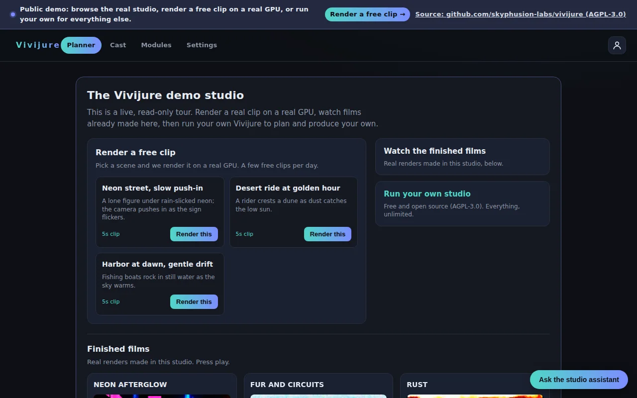Click the '5s clip' label on Neon street card
Image resolution: width=637 pixels, height=398 pixels.
tap(111, 234)
